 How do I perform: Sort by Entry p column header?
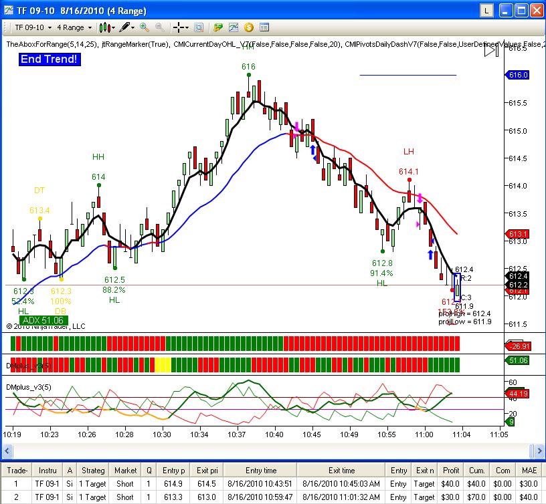[173, 471]
